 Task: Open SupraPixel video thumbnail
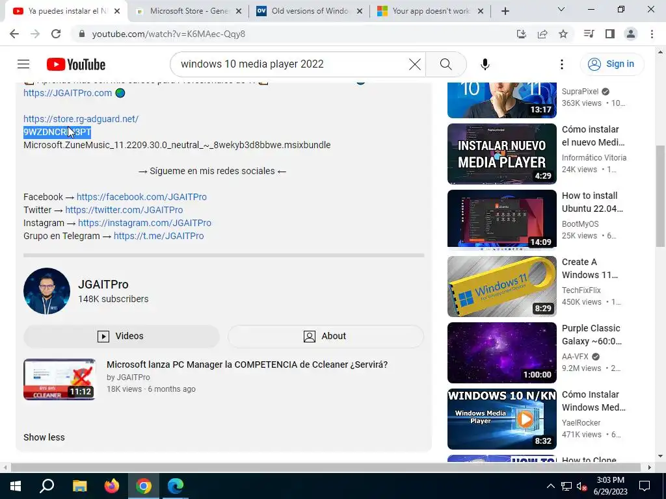501,99
